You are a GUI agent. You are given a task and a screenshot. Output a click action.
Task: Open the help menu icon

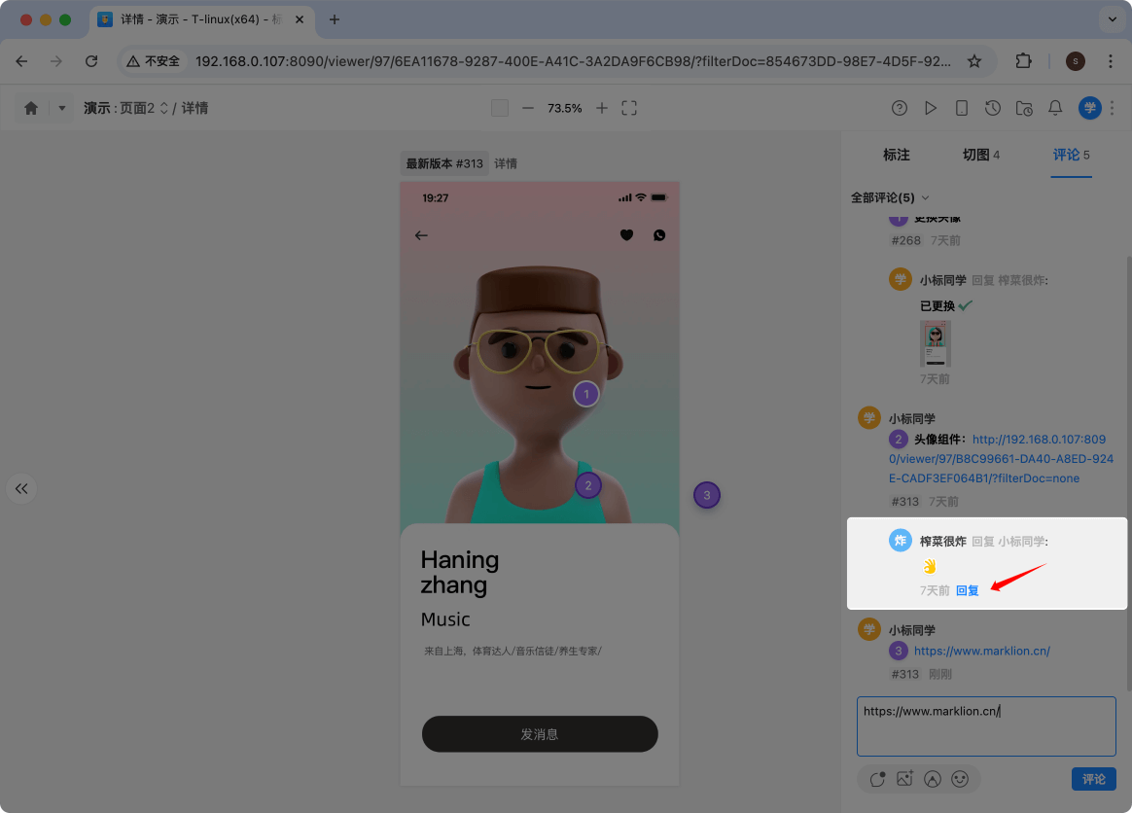[x=900, y=108]
